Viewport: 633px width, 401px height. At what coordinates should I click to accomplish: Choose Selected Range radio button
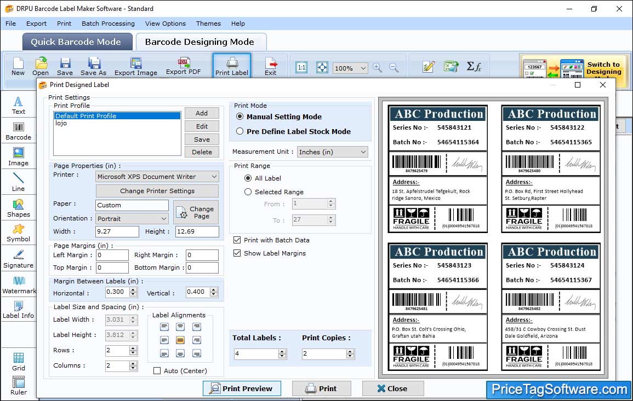(248, 192)
